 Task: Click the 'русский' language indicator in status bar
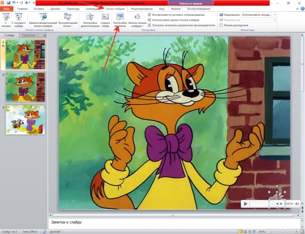coord(55,231)
